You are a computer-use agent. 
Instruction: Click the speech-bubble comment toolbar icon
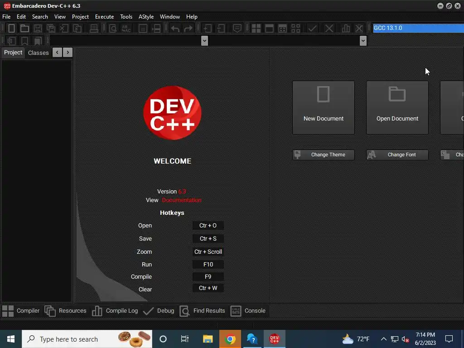237,29
